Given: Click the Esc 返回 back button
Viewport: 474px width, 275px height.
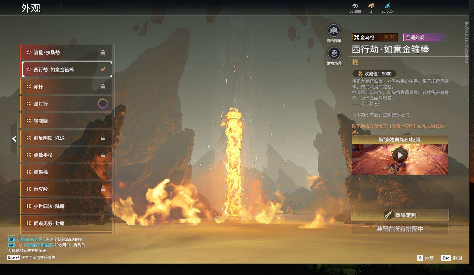Looking at the screenshot, I should (x=451, y=258).
